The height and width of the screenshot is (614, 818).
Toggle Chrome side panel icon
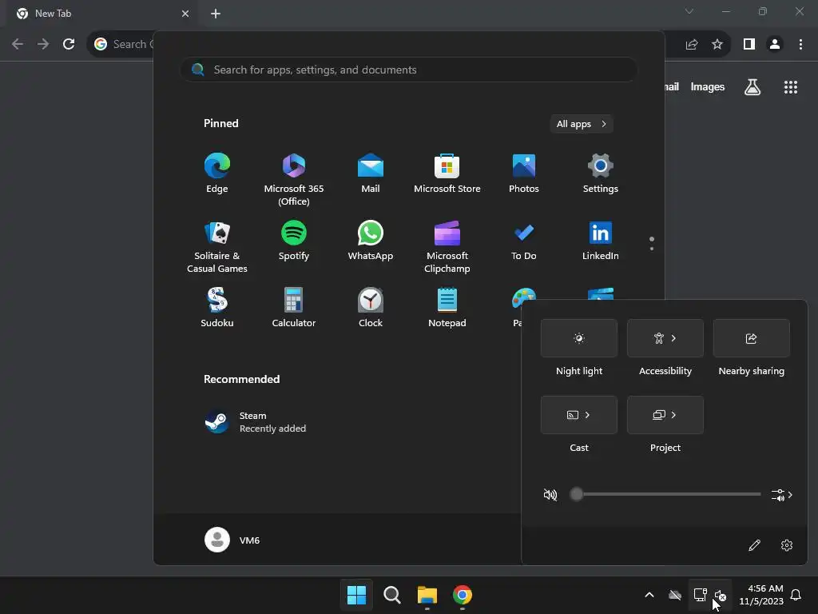pos(749,45)
